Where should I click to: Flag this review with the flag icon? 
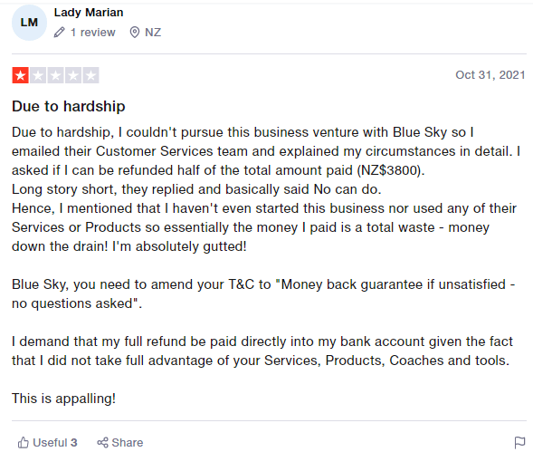point(519,443)
